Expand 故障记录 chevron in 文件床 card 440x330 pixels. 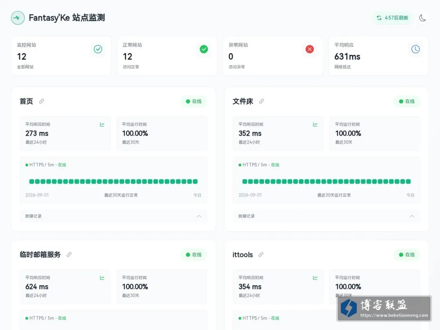click(412, 216)
